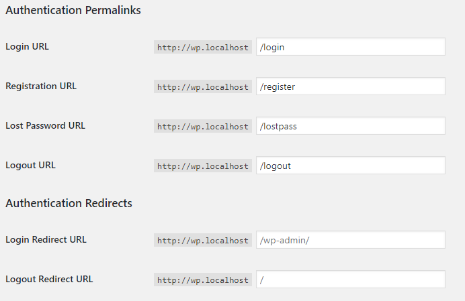
Task: Click the Registration URL label
Action: tap(41, 86)
